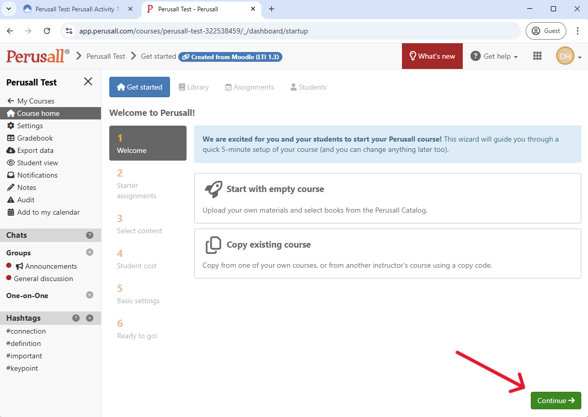This screenshot has height=417, width=588.
Task: Open Student view via the eye icon
Action: (x=11, y=162)
